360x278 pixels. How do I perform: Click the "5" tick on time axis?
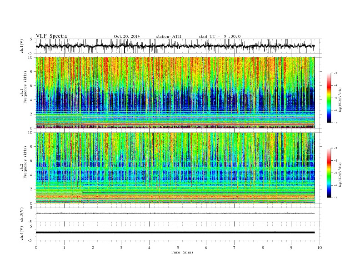(178, 248)
